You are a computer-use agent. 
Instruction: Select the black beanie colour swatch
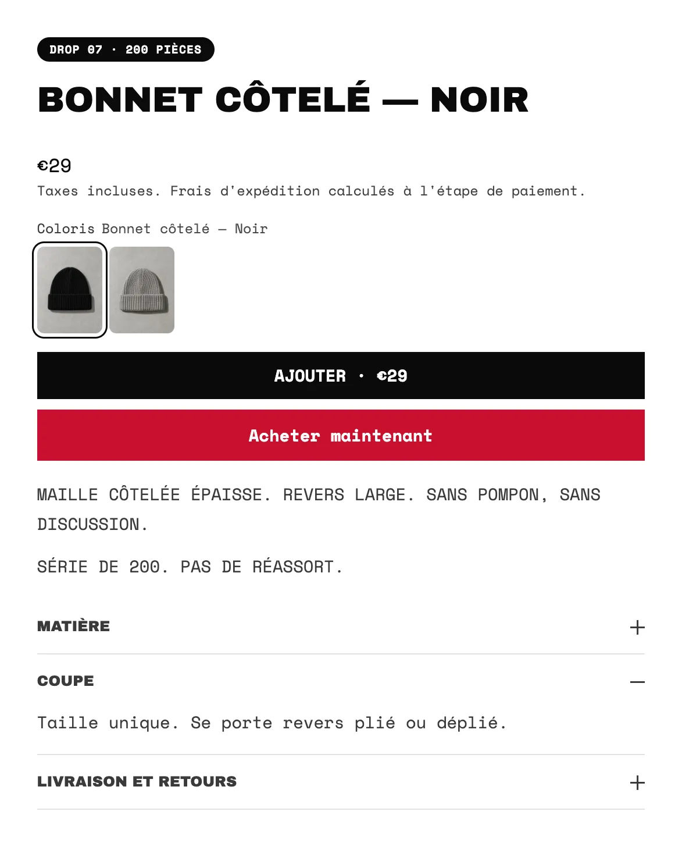(x=70, y=290)
